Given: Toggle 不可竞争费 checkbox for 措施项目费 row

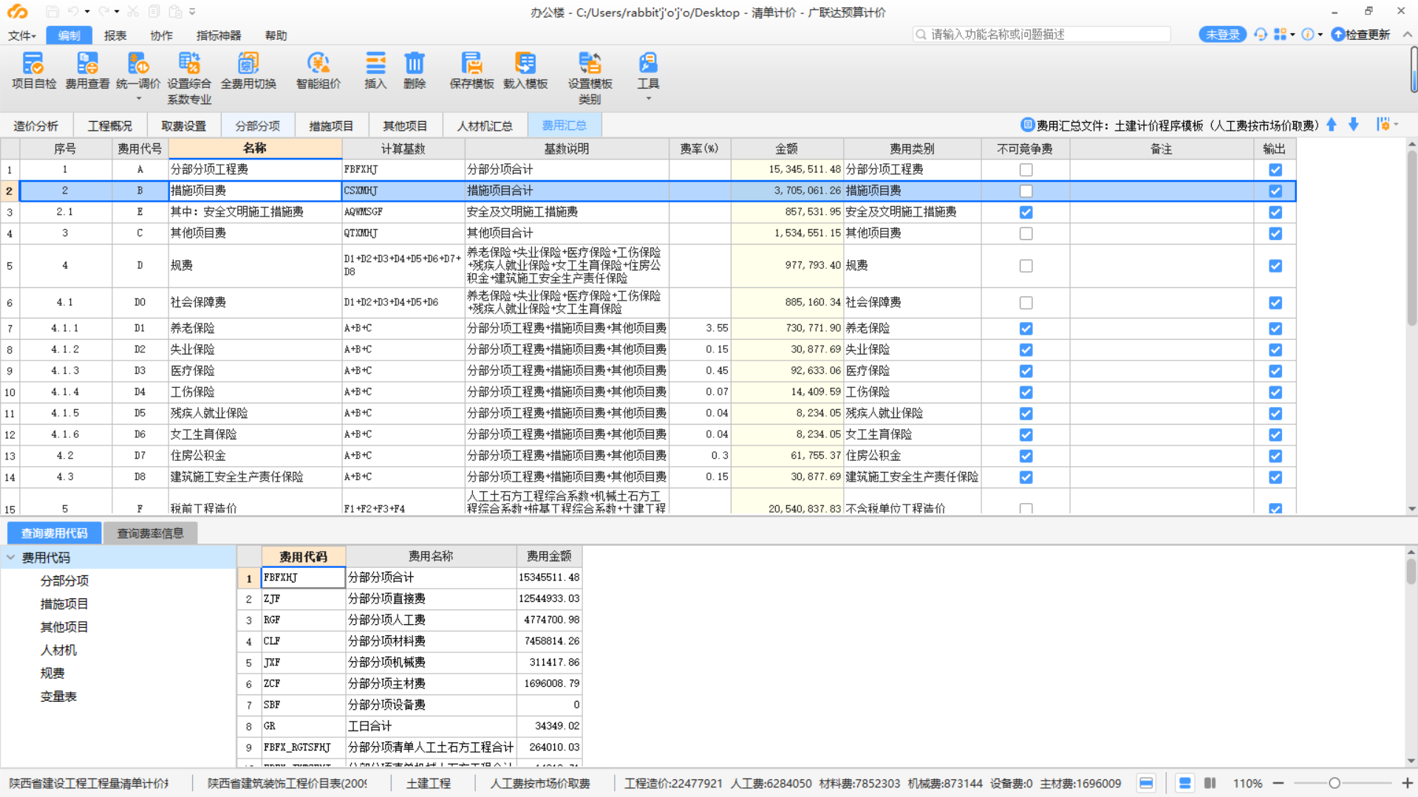Looking at the screenshot, I should click(1026, 191).
